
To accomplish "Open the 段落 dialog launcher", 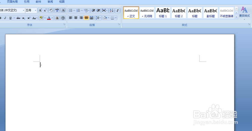I will click(119, 25).
